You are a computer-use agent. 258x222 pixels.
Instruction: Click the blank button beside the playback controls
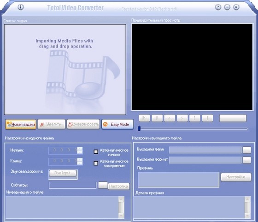point(233,118)
